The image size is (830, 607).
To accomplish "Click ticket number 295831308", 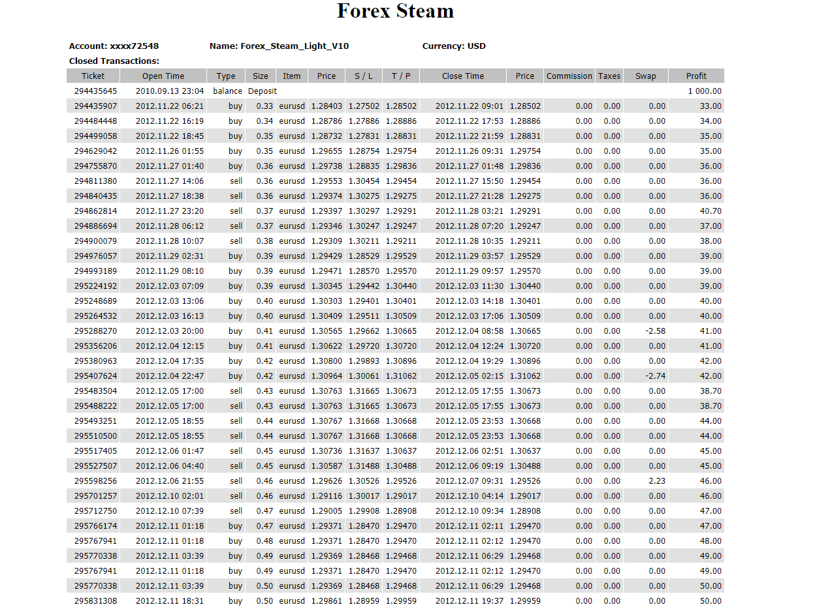I will (95, 601).
